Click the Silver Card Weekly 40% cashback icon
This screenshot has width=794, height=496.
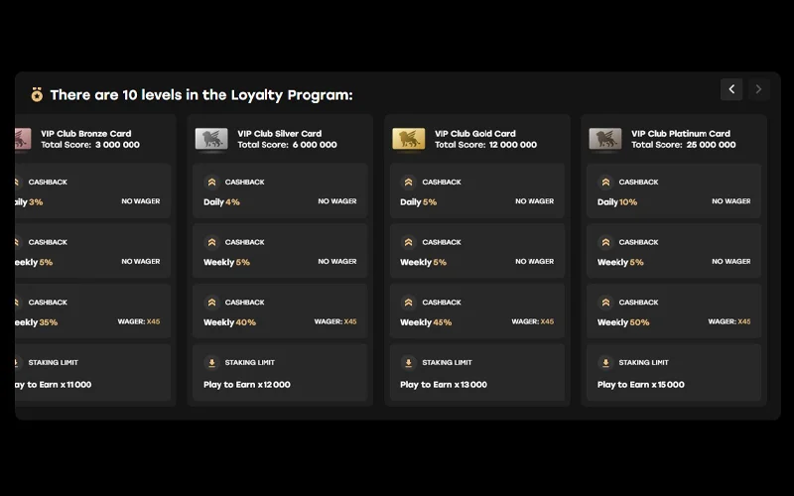point(212,303)
